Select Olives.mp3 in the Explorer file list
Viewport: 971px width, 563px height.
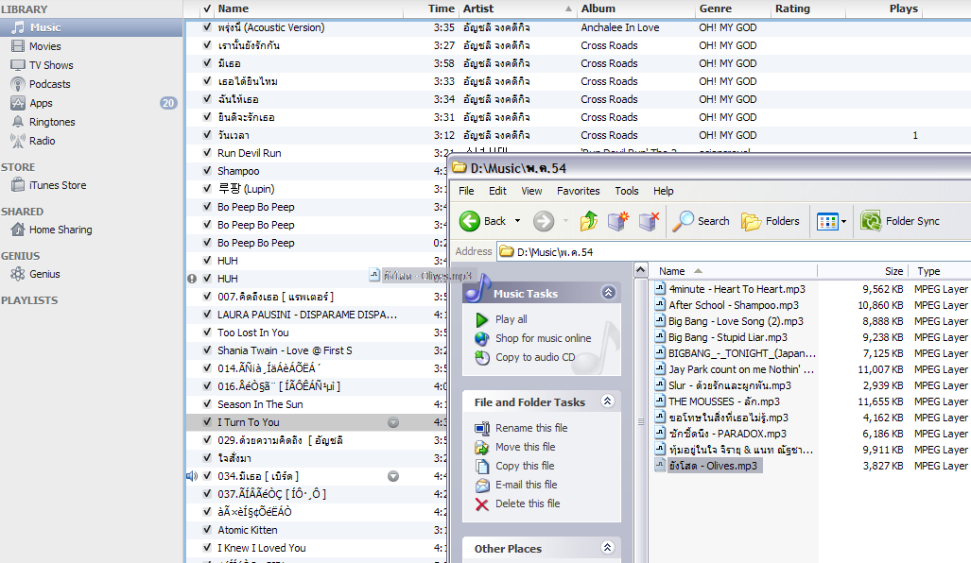pos(713,466)
